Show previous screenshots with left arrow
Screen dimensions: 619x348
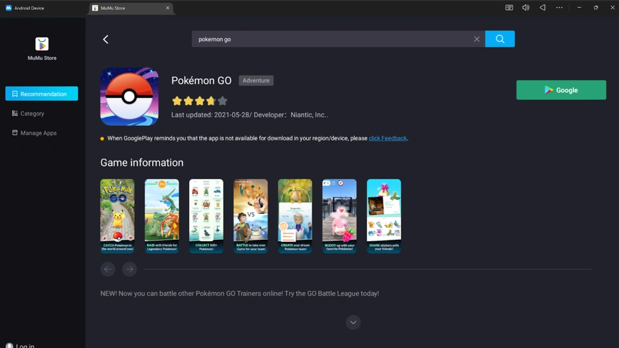(108, 269)
